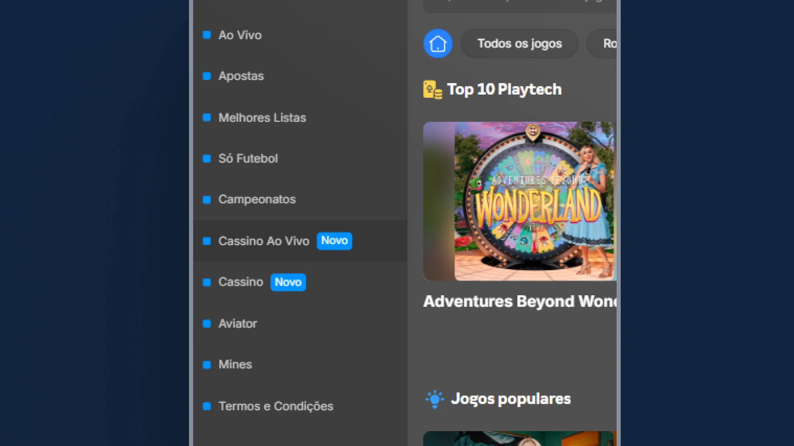The height and width of the screenshot is (446, 794).
Task: Open the Adventures Beyond Wonderland game thumbnail
Action: point(520,201)
